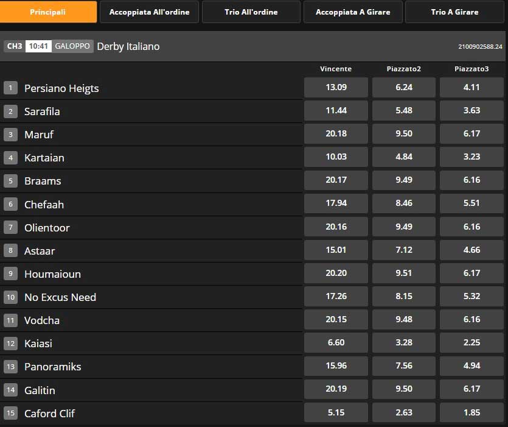Select Vincente odds 5.15 for Caford Clif
Screen dimensions: 508x427
click(x=336, y=412)
